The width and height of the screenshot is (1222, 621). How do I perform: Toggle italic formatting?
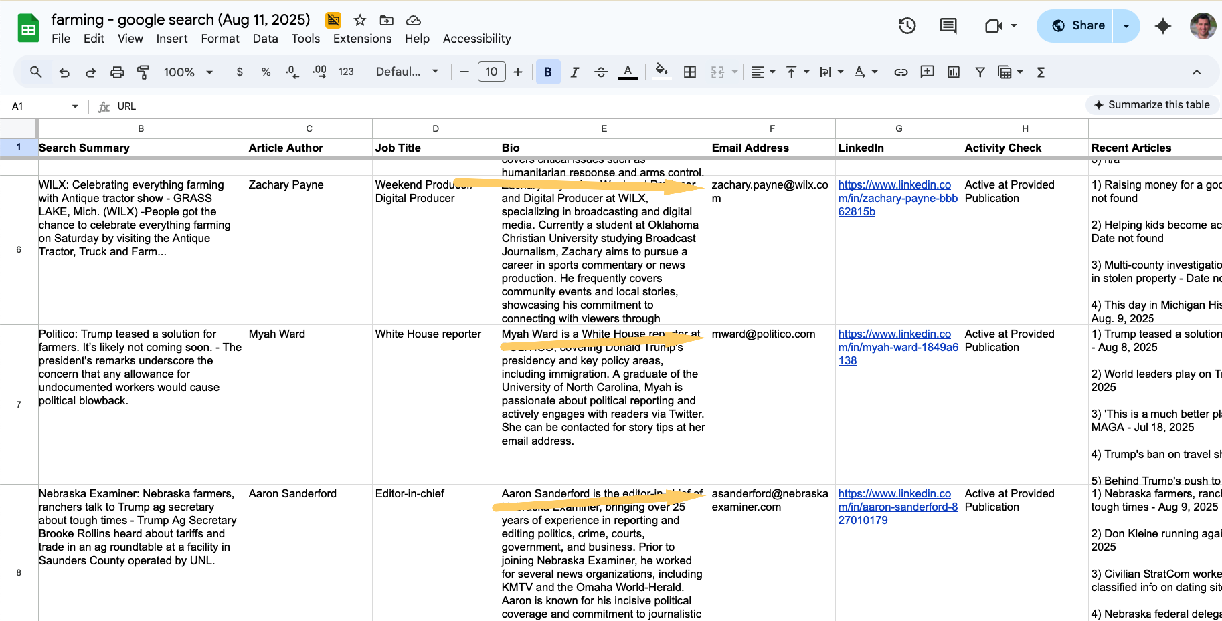click(574, 72)
